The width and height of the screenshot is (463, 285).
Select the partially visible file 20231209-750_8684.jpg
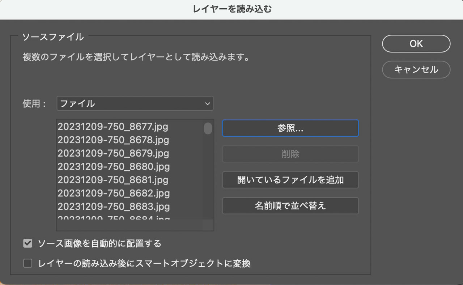(x=113, y=218)
